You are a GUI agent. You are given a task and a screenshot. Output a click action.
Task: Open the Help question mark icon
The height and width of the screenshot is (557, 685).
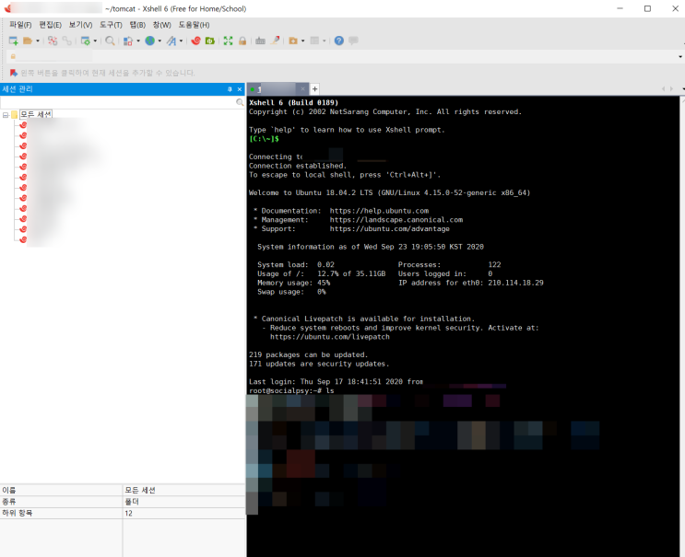[x=339, y=41]
